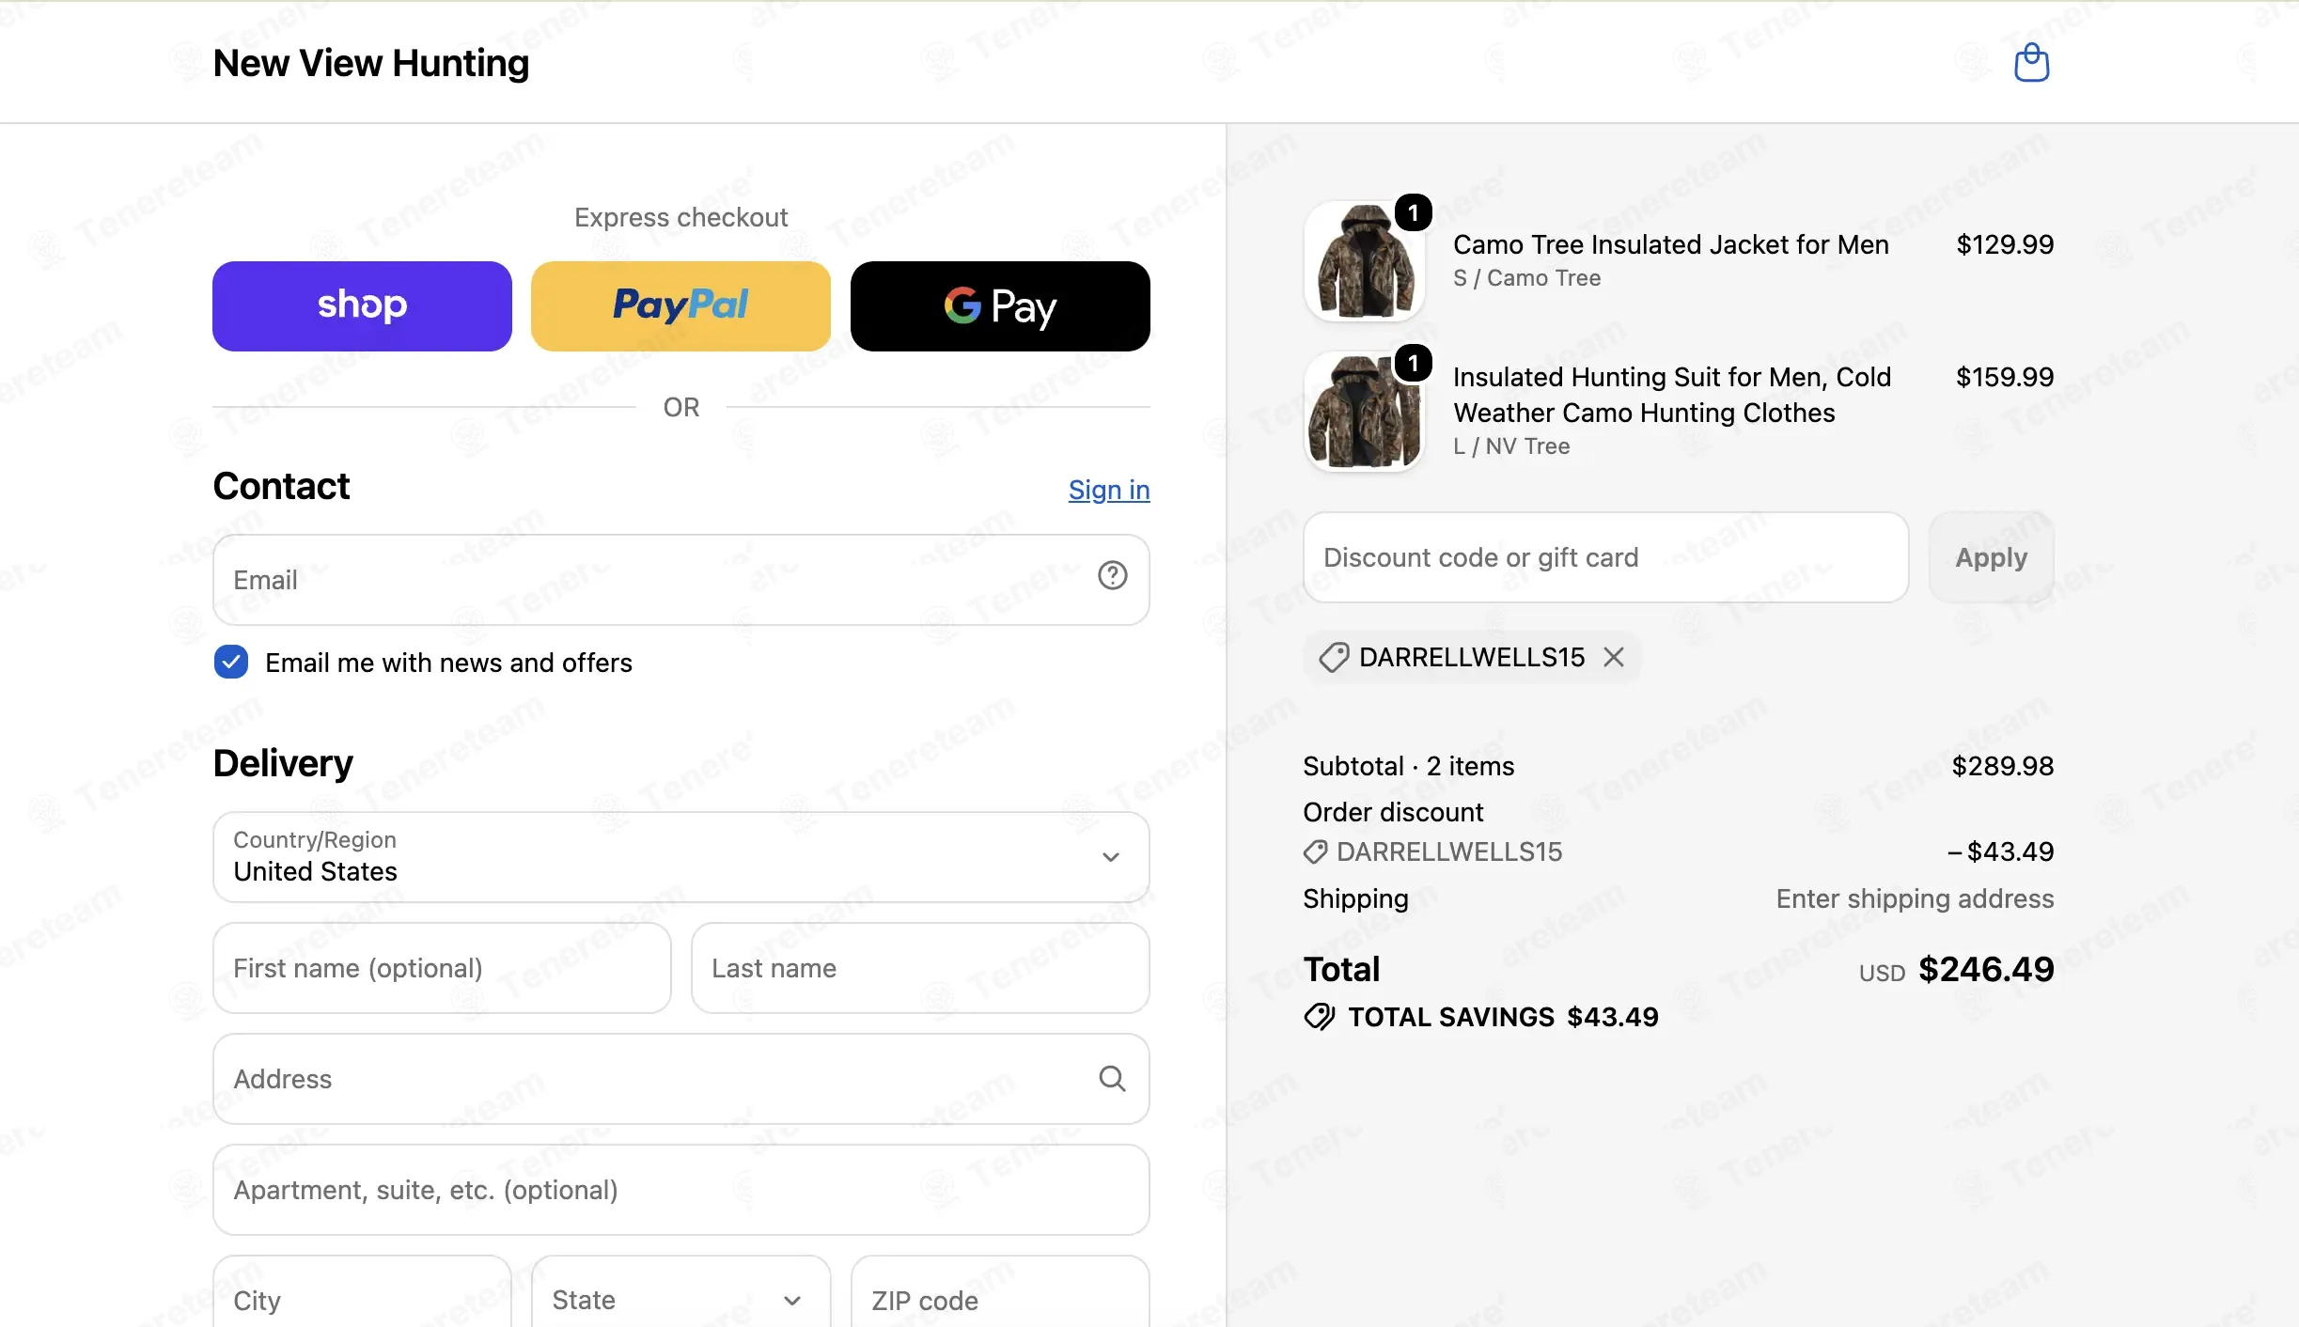This screenshot has width=2299, height=1327.
Task: Focus the Apartment, suite field
Action: point(680,1190)
